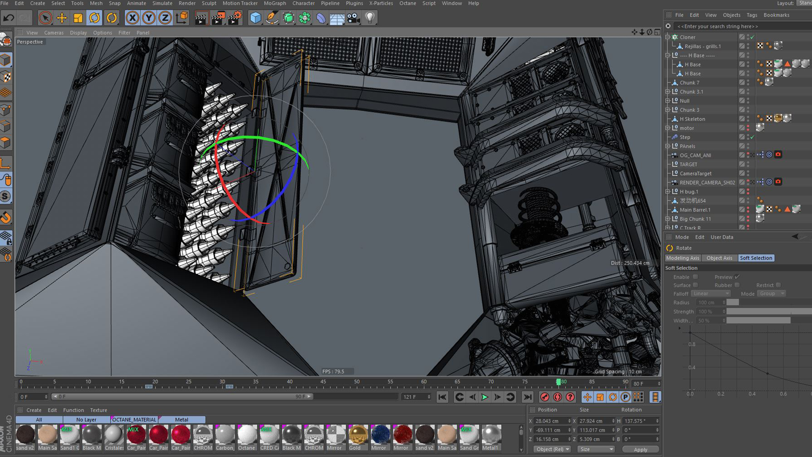Screen dimensions: 812x457
Task: Click Object Manager search field
Action: (742, 26)
